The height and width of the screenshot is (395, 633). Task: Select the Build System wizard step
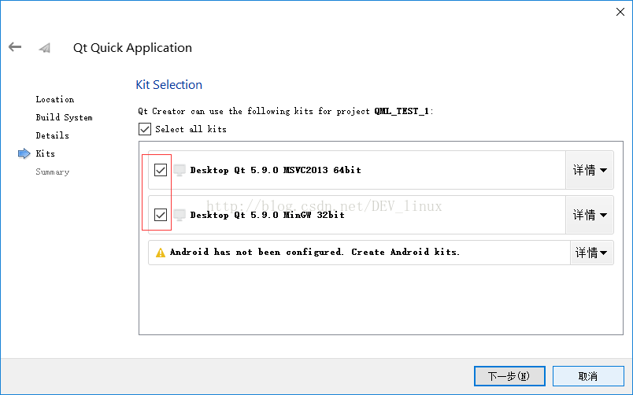pyautogui.click(x=64, y=118)
